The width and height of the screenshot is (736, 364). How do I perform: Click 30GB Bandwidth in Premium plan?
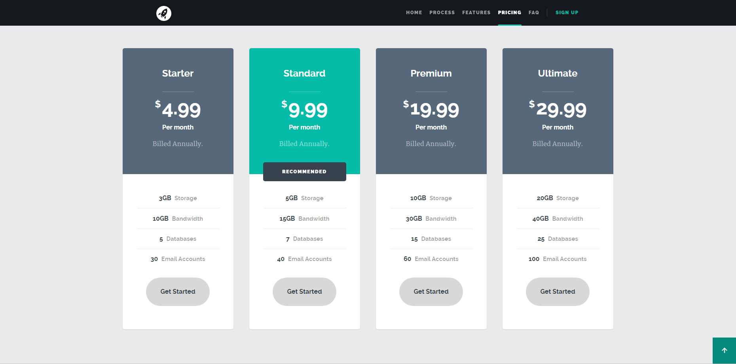tap(431, 219)
